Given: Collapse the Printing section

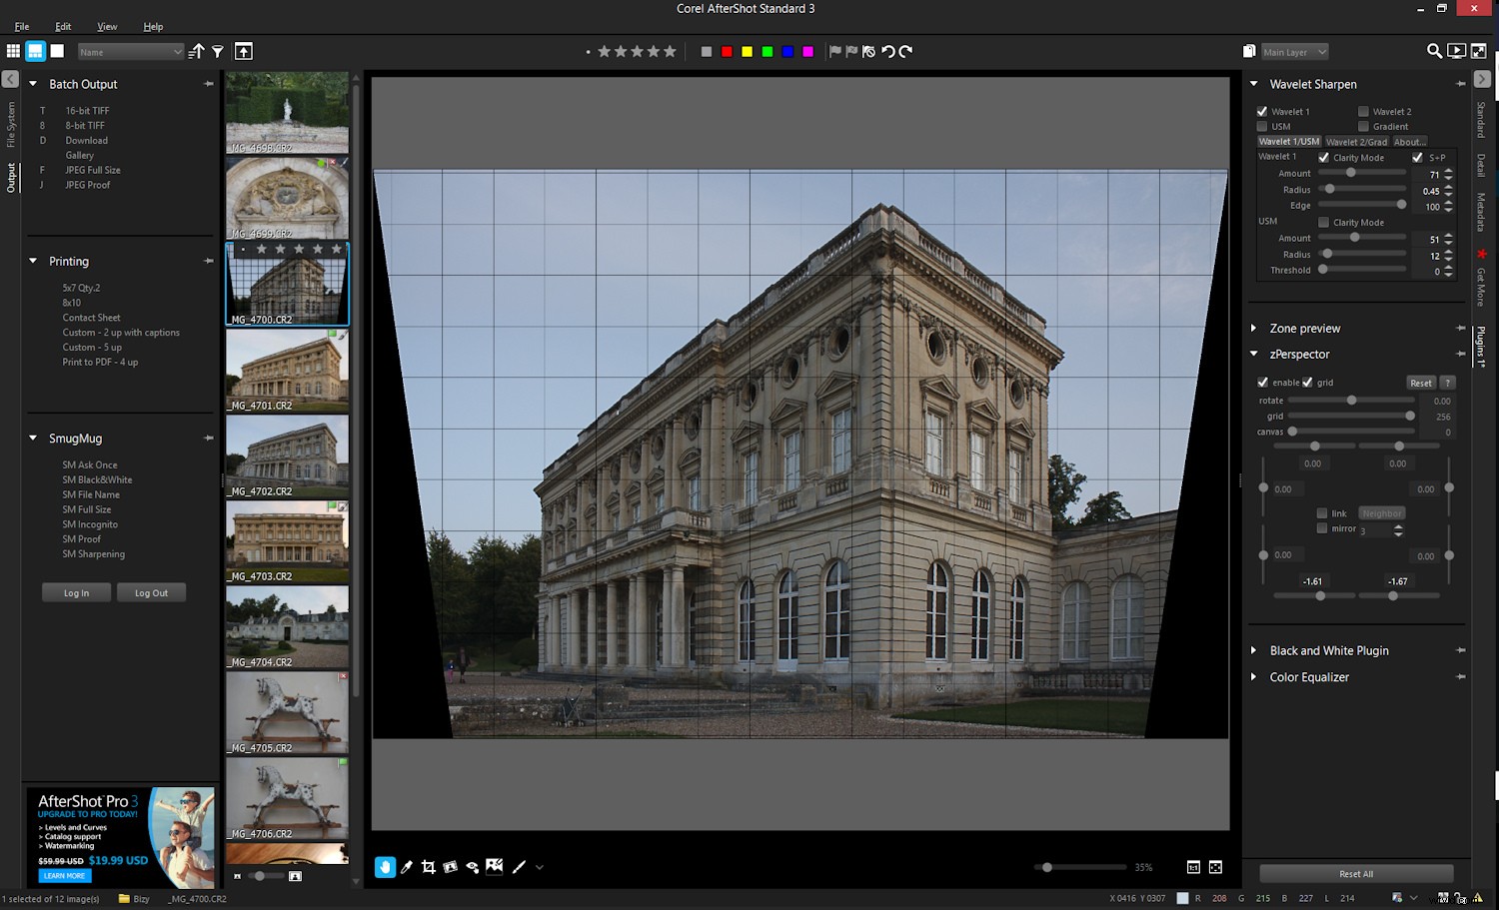Looking at the screenshot, I should pos(32,261).
